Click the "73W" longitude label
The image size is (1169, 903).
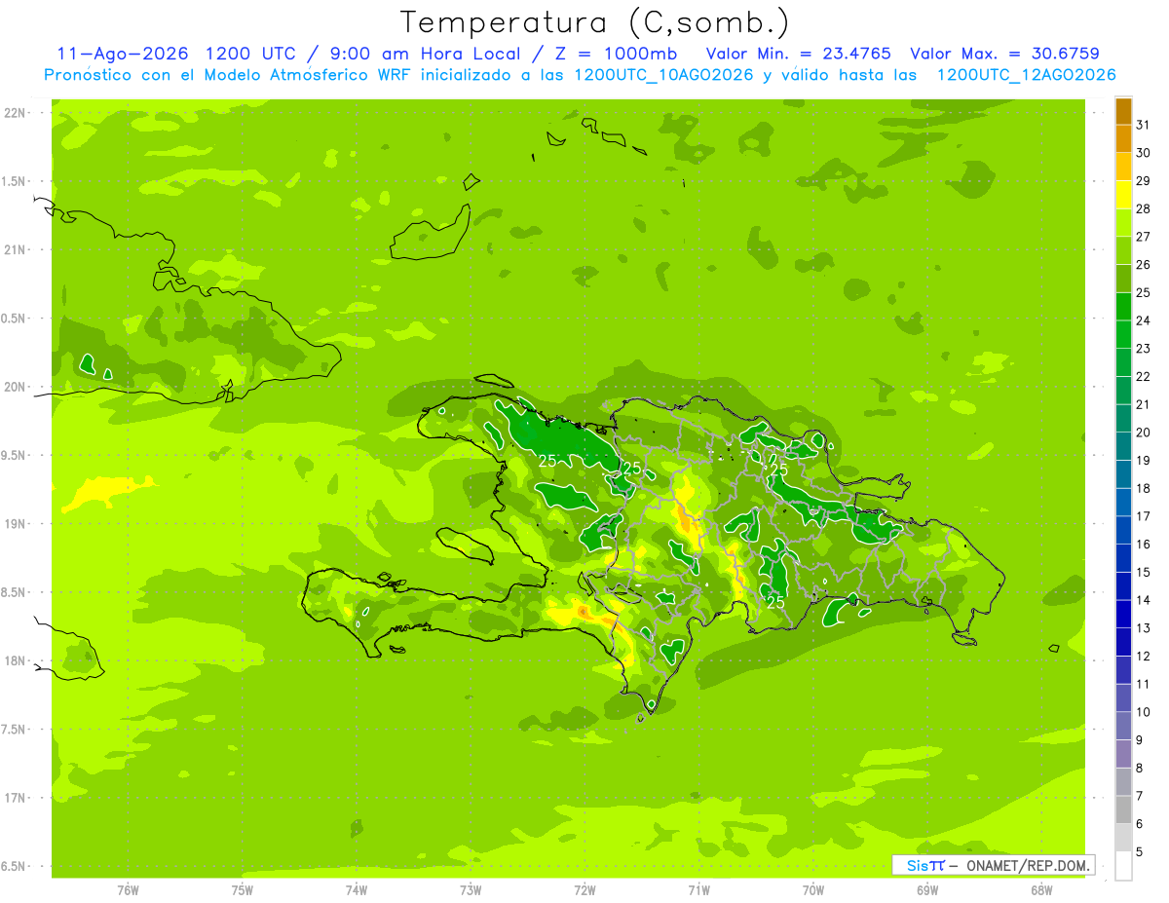[x=471, y=889]
